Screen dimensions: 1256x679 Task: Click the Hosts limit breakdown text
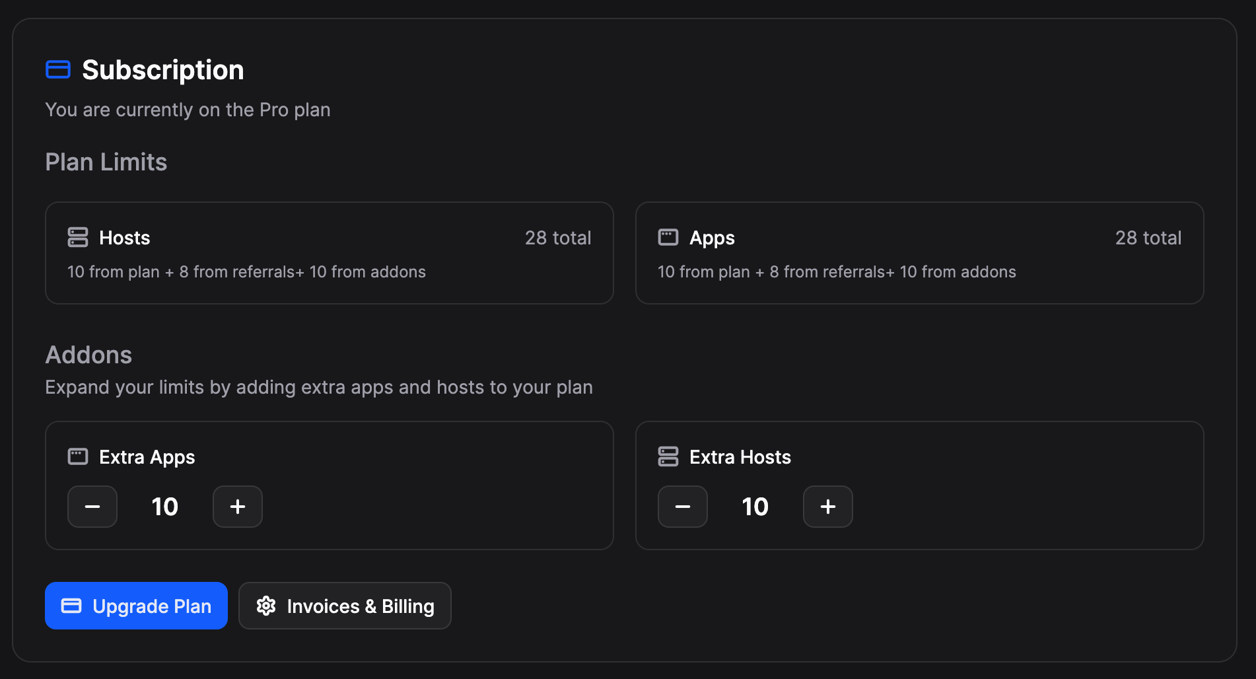coord(246,272)
